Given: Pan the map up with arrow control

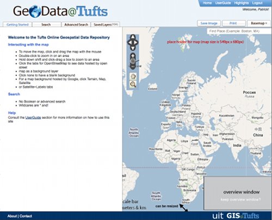Looking at the screenshot, I should point(133,37).
